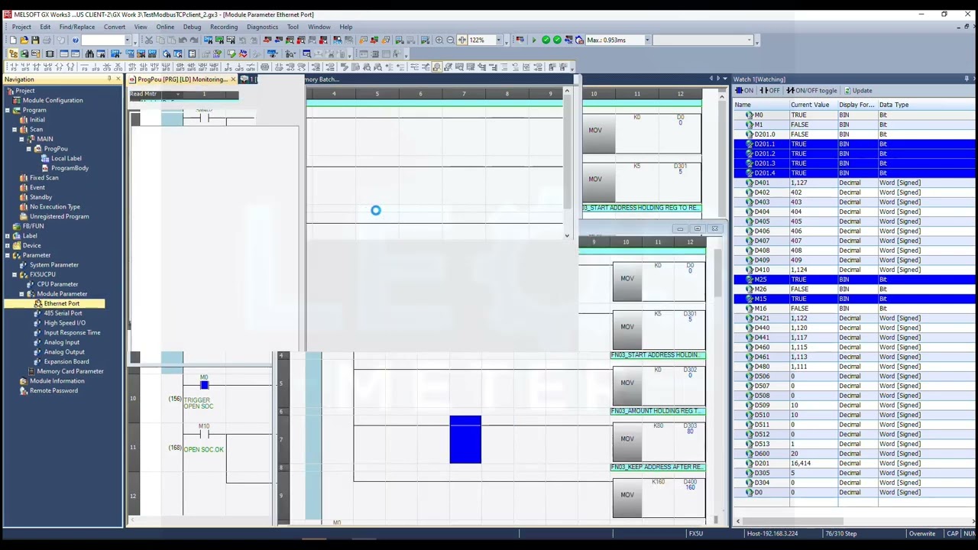Select Remote Password tree item

coord(53,391)
